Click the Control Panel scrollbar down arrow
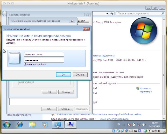 pyautogui.click(x=164, y=118)
